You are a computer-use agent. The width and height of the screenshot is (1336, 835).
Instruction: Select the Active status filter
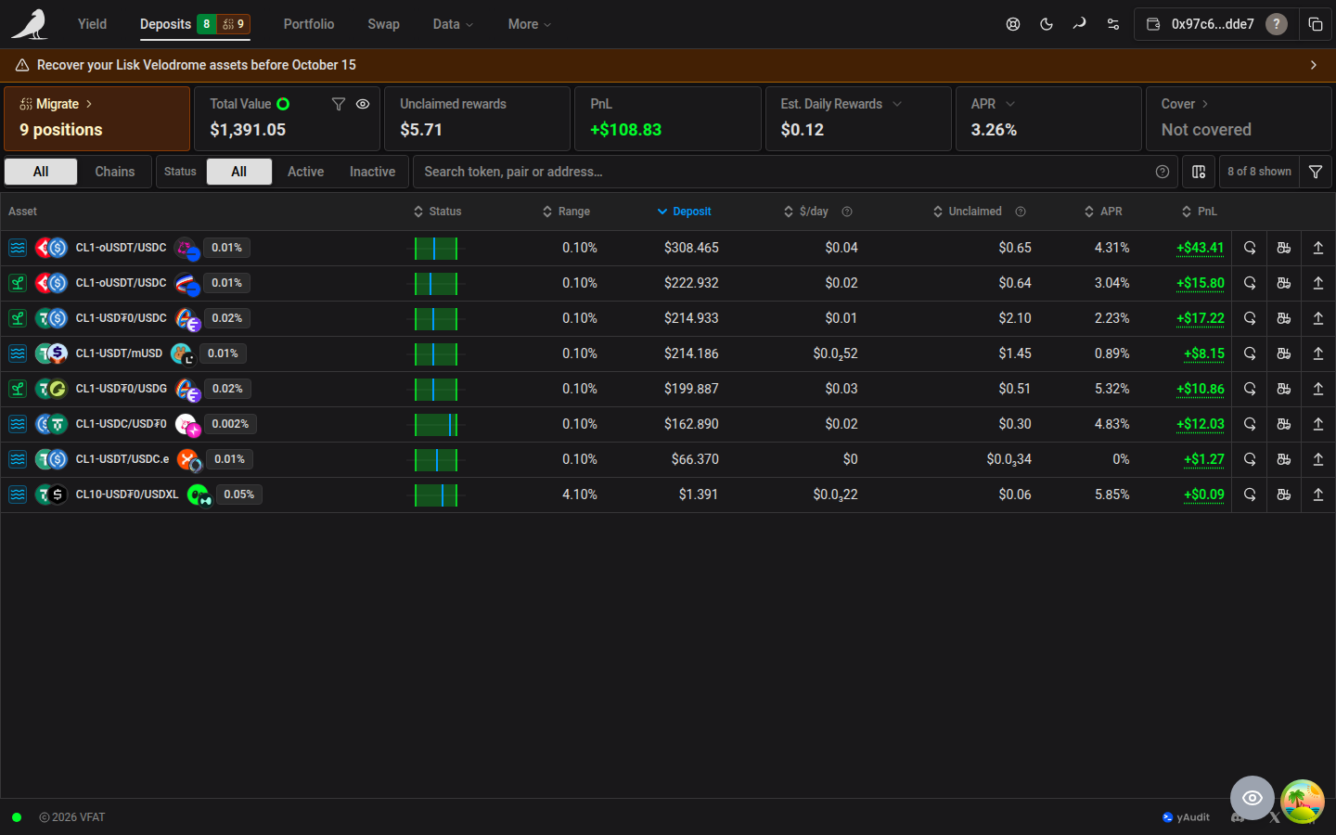305,172
